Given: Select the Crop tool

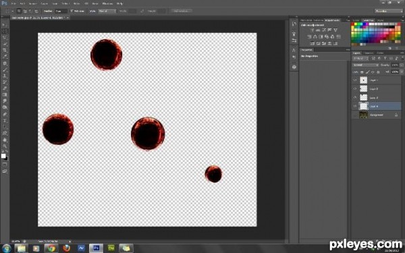Looking at the screenshot, I should click(x=5, y=51).
